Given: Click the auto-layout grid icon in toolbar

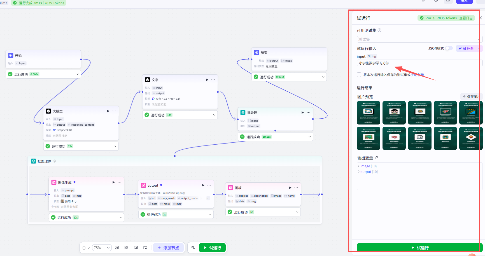Looking at the screenshot, I should [126, 248].
